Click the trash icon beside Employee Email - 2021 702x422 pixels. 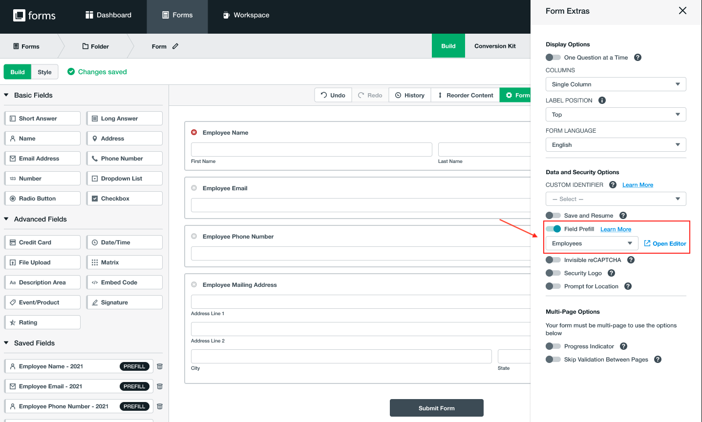[x=160, y=386]
